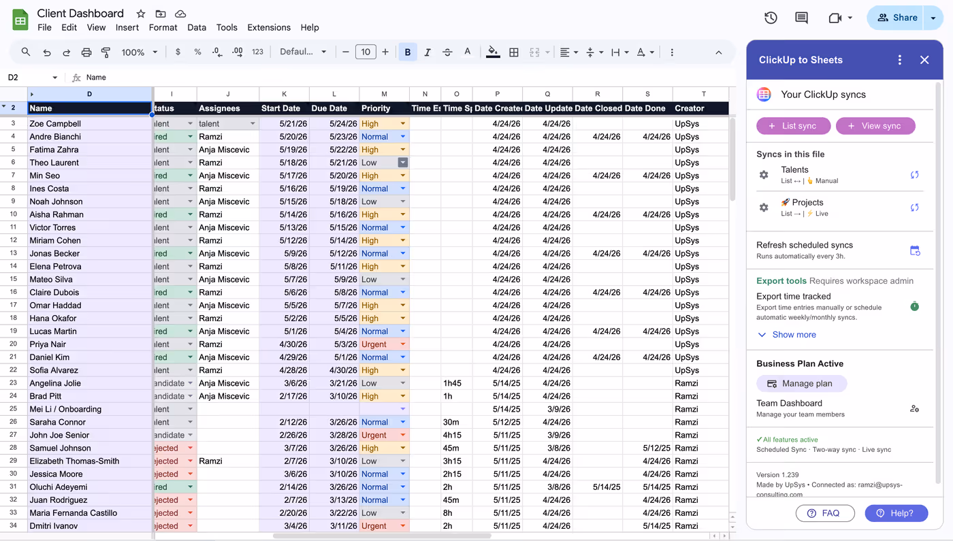
Task: Open the fill color picker
Action: click(494, 52)
